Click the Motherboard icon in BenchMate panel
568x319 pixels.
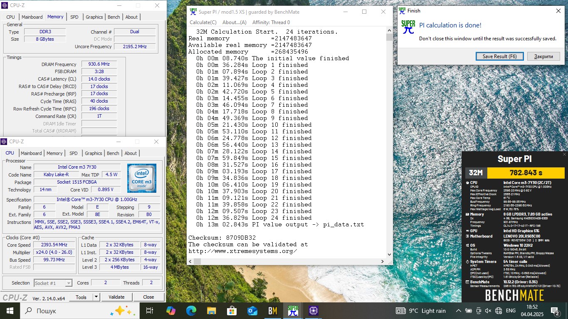467,236
